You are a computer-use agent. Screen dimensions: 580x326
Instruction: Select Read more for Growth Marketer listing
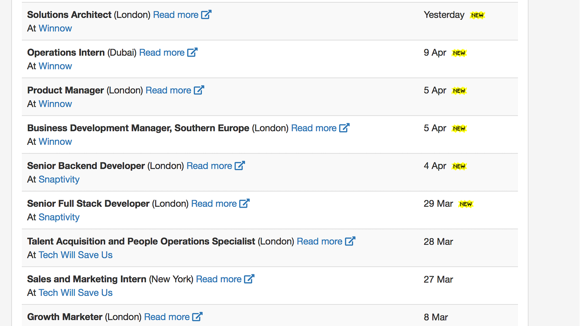[167, 317]
